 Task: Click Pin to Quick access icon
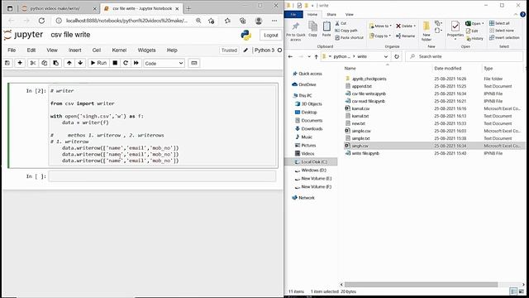pyautogui.click(x=296, y=31)
